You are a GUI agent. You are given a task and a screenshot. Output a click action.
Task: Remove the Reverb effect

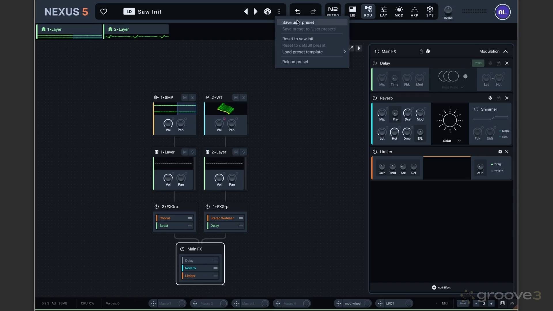(x=507, y=98)
